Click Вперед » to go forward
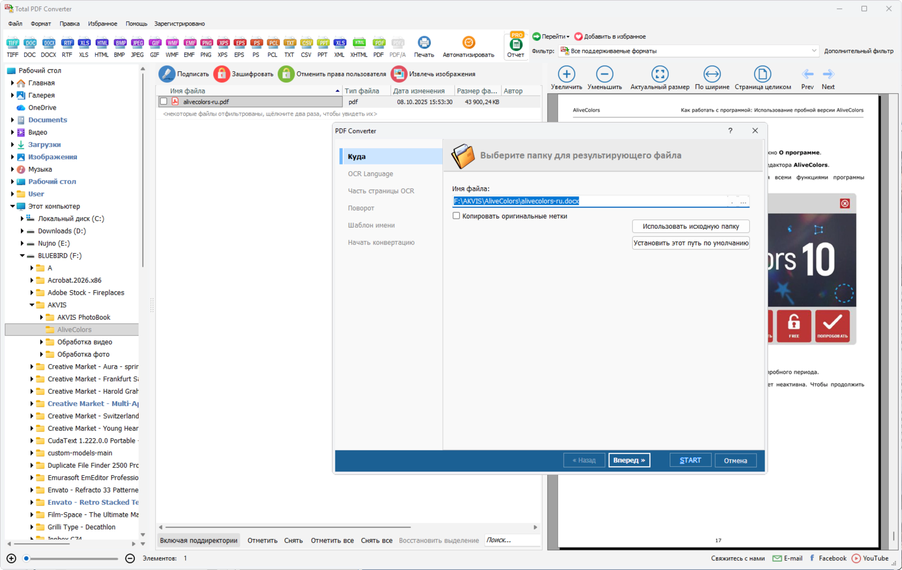This screenshot has width=902, height=570. click(x=629, y=460)
